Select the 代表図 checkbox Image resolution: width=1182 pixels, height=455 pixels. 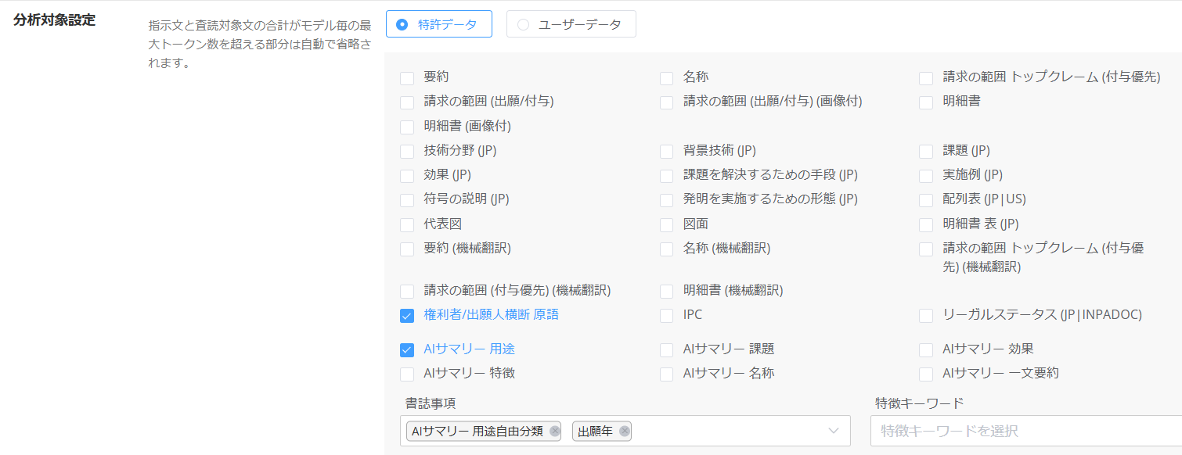(x=407, y=225)
